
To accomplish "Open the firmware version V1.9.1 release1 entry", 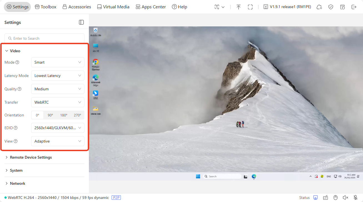I will 287,7.
